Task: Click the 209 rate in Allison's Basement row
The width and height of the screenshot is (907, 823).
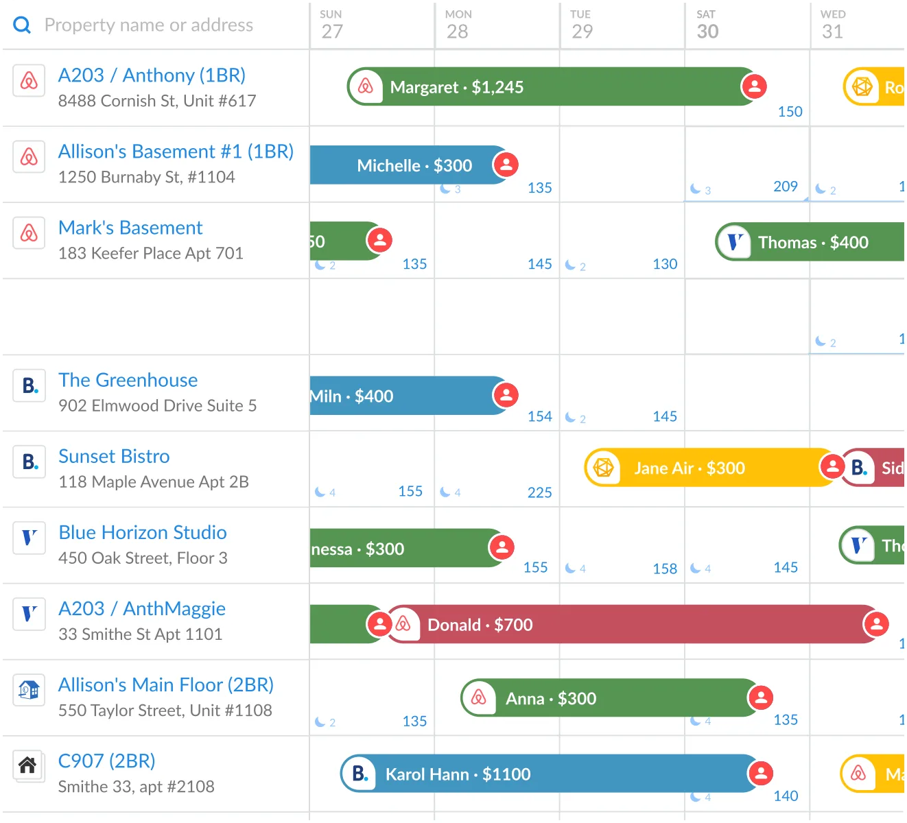Action: pyautogui.click(x=786, y=187)
